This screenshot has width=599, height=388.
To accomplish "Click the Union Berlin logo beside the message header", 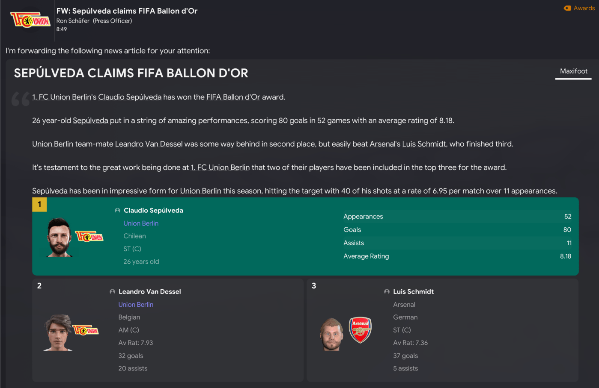I will 30,20.
